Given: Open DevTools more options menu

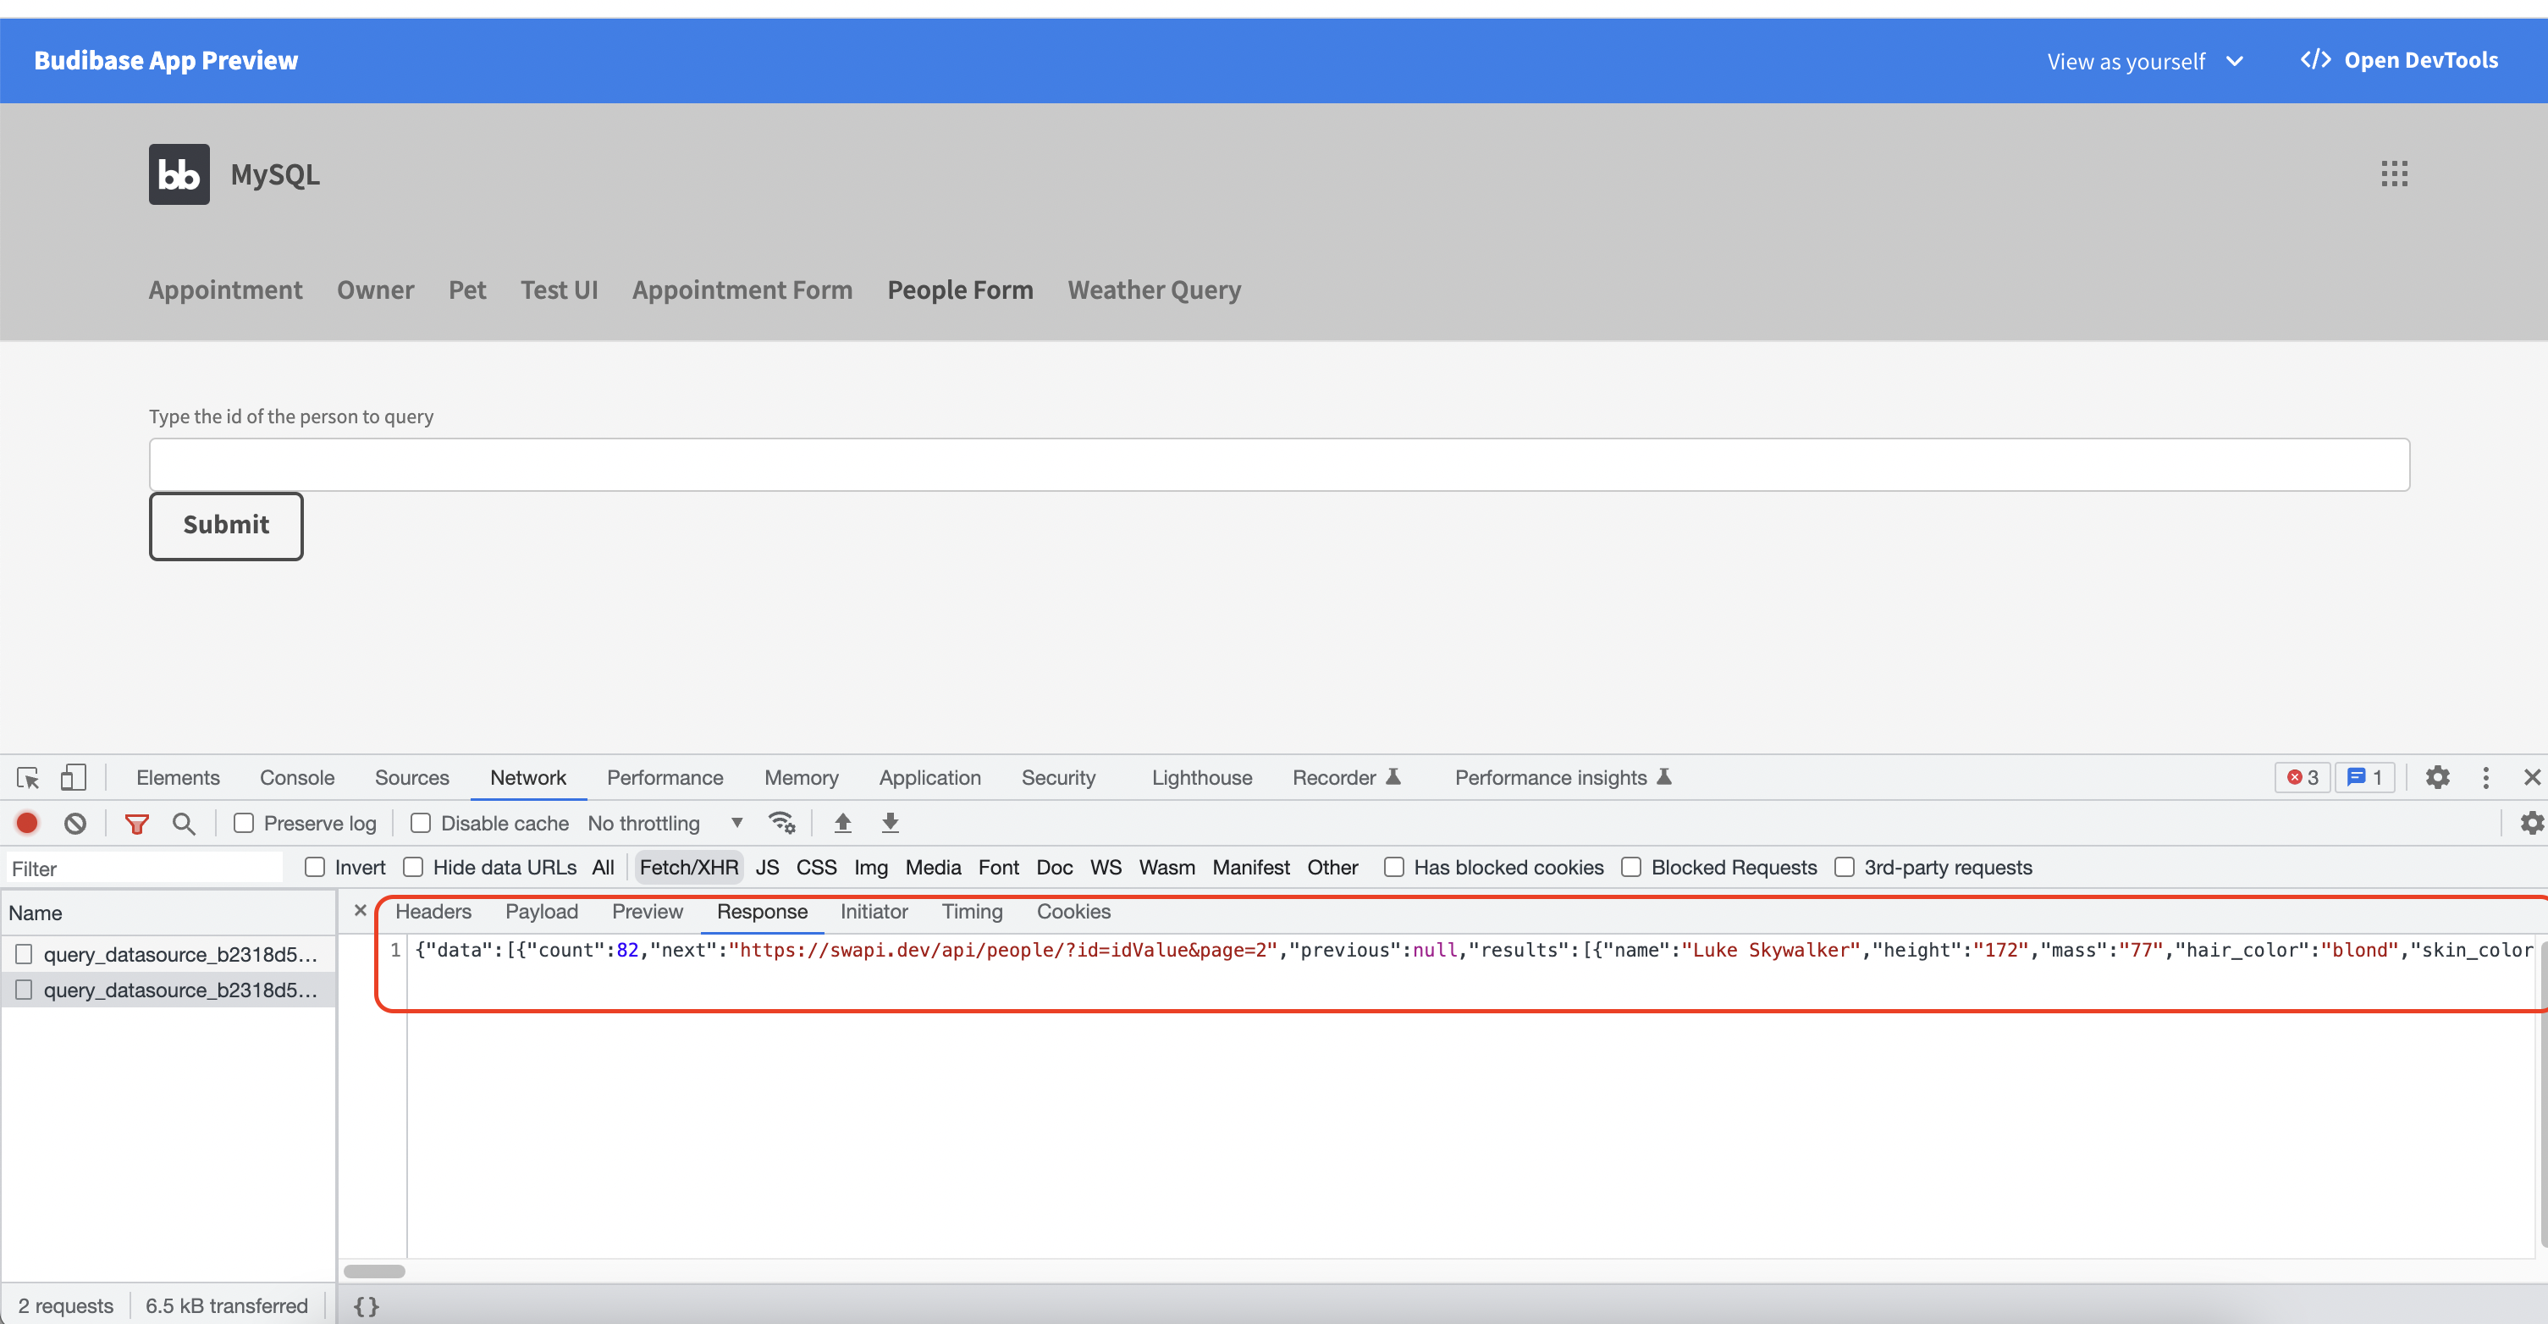Looking at the screenshot, I should point(2487,778).
